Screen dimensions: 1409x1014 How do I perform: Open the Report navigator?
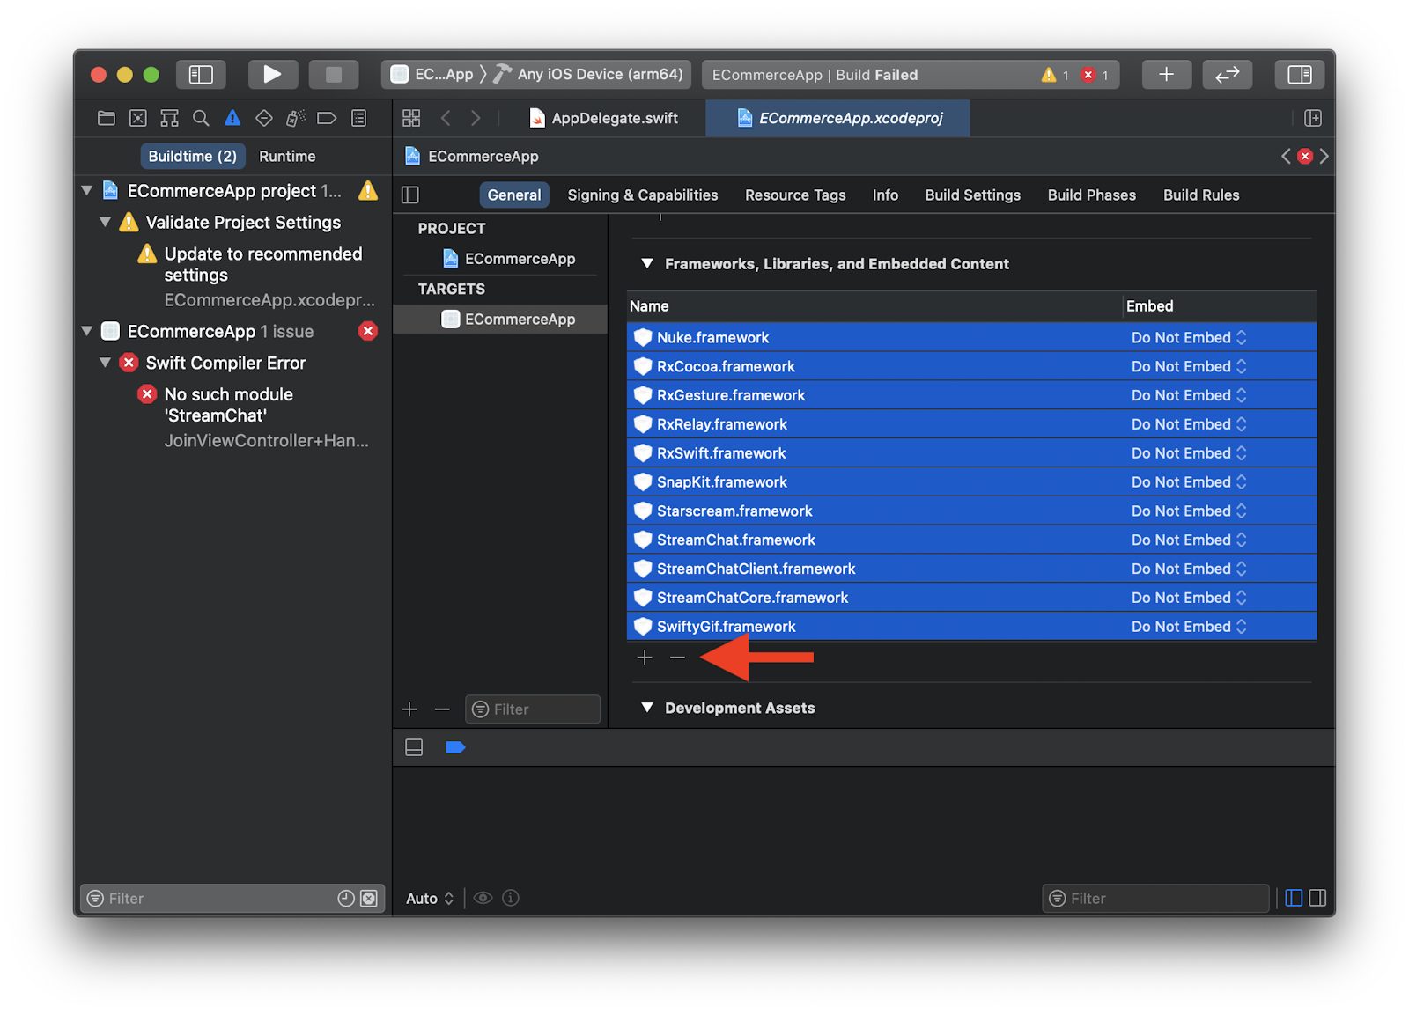point(358,117)
